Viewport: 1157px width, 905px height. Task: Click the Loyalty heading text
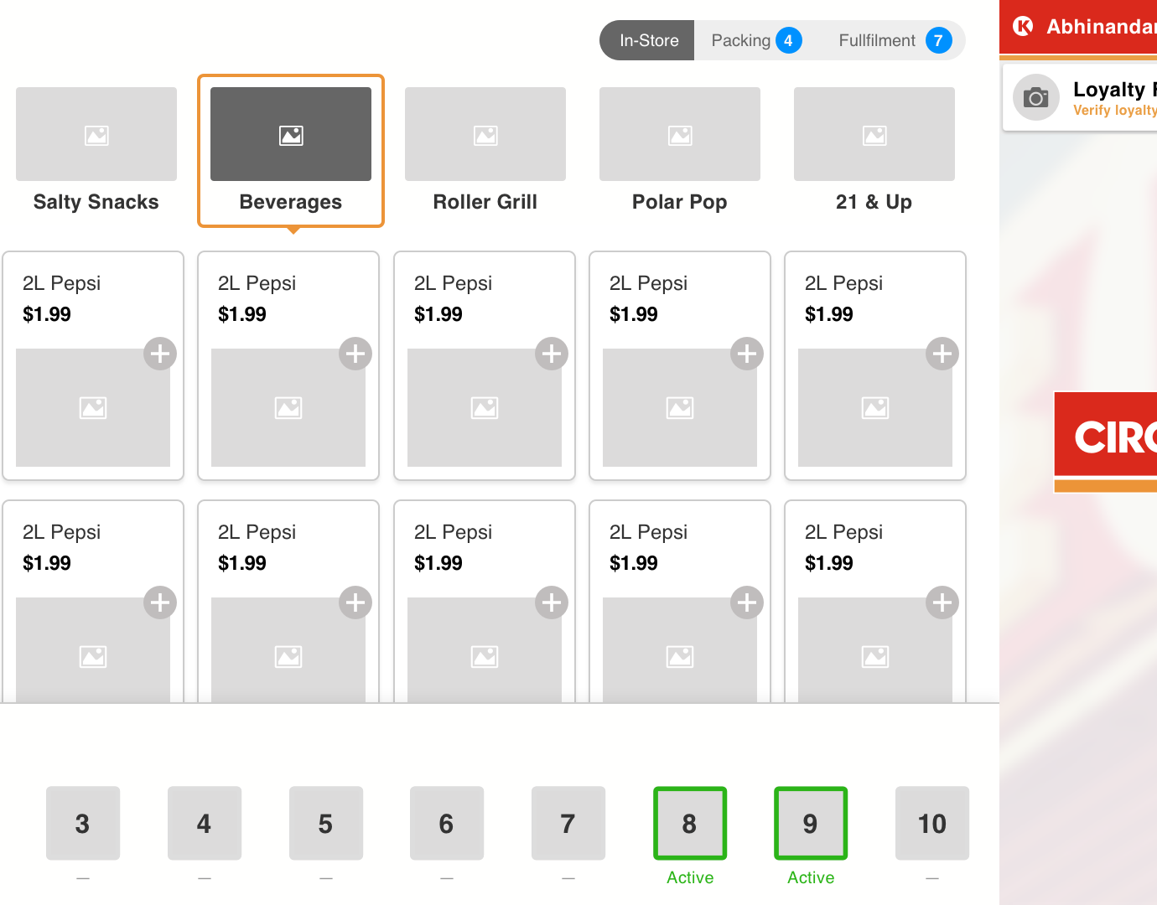point(1114,89)
